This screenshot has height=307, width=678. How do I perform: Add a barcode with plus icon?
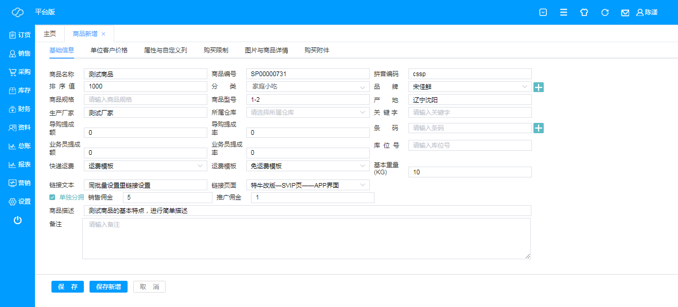coord(539,128)
